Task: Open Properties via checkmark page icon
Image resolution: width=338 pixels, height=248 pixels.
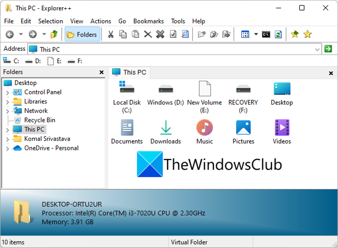Action: (173, 34)
